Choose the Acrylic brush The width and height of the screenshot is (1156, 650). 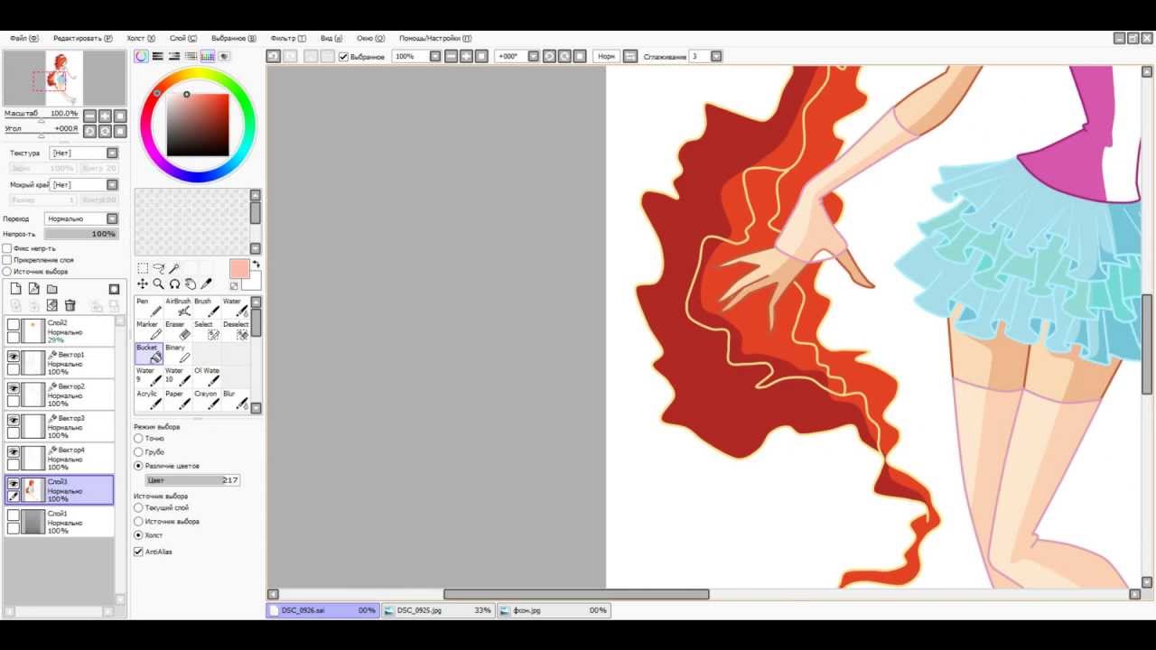149,399
